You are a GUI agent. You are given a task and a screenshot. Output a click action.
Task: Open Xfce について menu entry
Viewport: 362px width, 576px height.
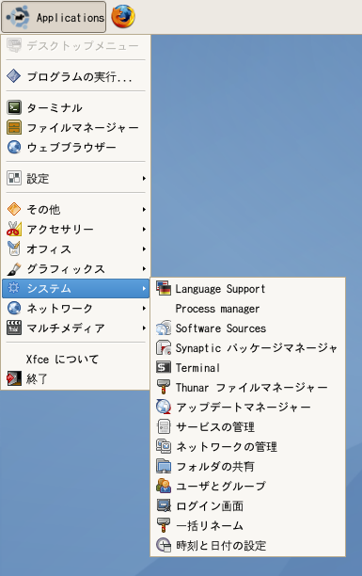(x=75, y=359)
